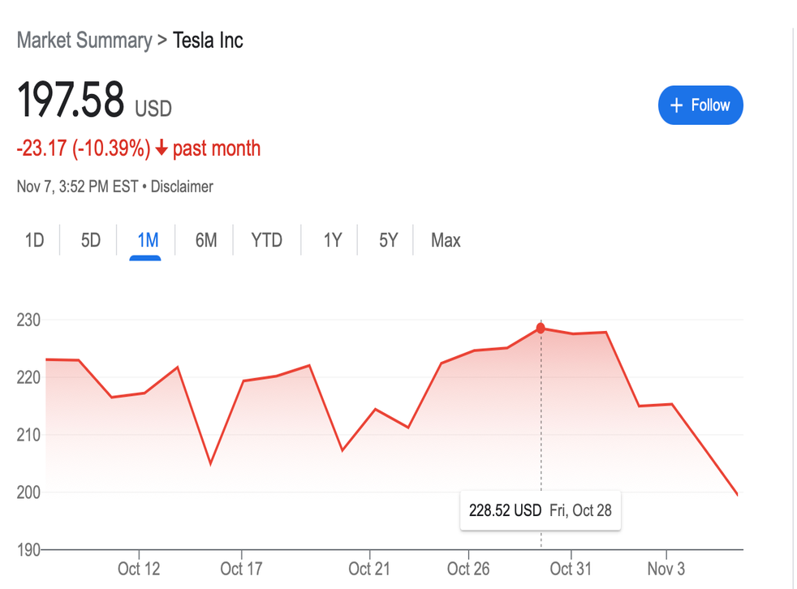Display the Max time range
This screenshot has width=797, height=589.
(x=446, y=240)
